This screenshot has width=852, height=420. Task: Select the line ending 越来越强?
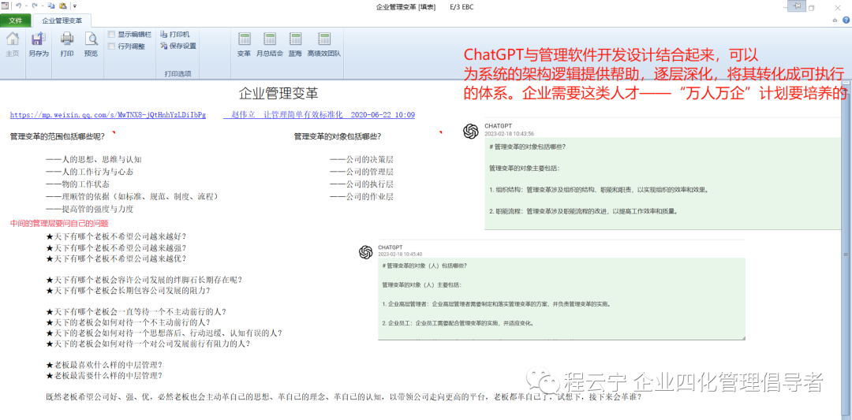click(x=116, y=247)
